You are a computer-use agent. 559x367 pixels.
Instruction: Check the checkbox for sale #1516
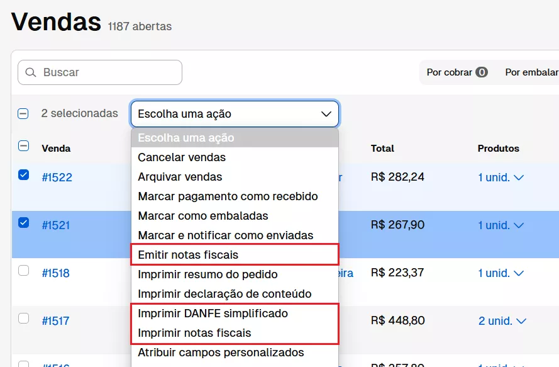(23, 363)
